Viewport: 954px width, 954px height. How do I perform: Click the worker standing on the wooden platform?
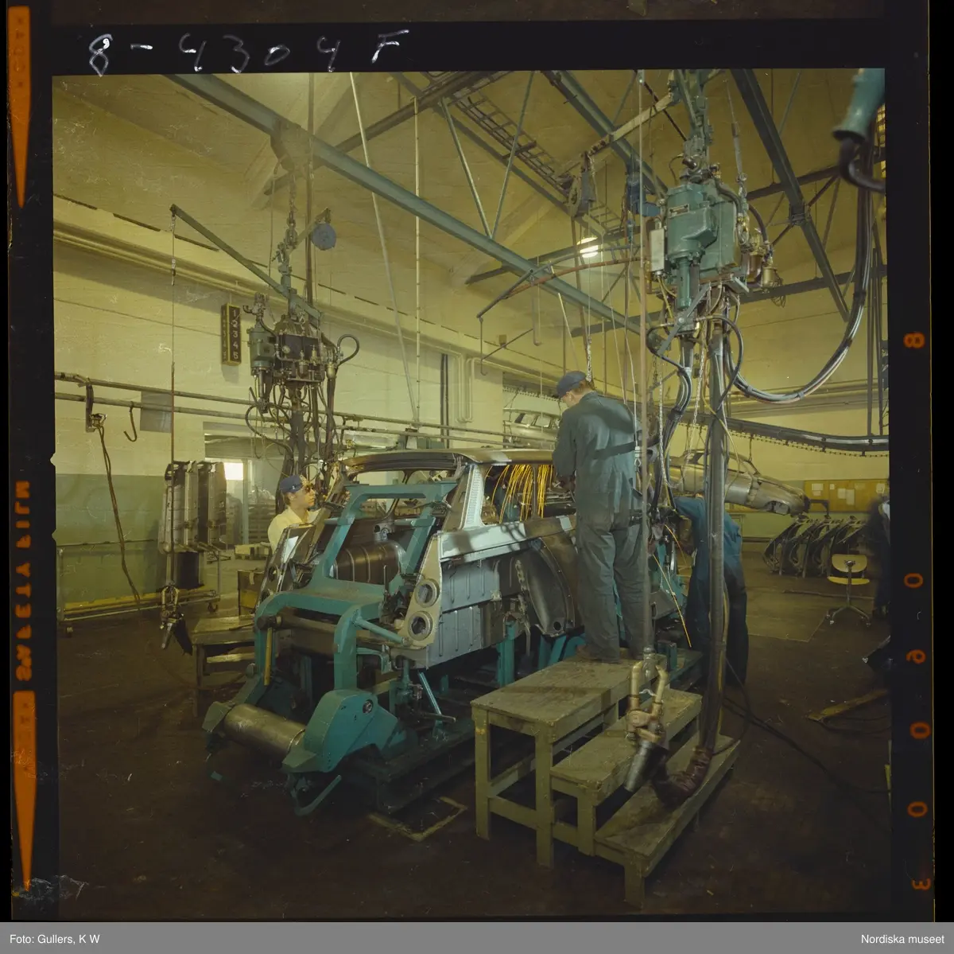(x=600, y=509)
